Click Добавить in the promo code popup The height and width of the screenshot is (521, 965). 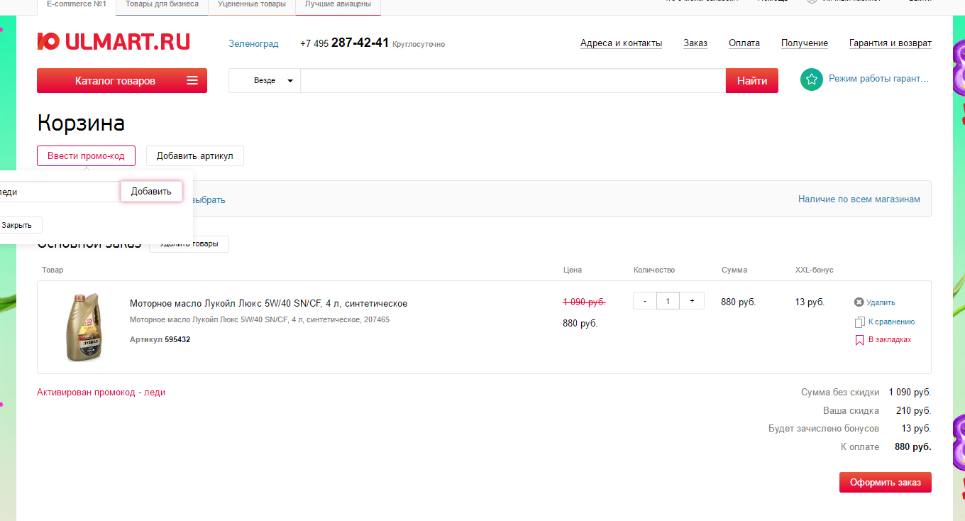click(x=151, y=192)
